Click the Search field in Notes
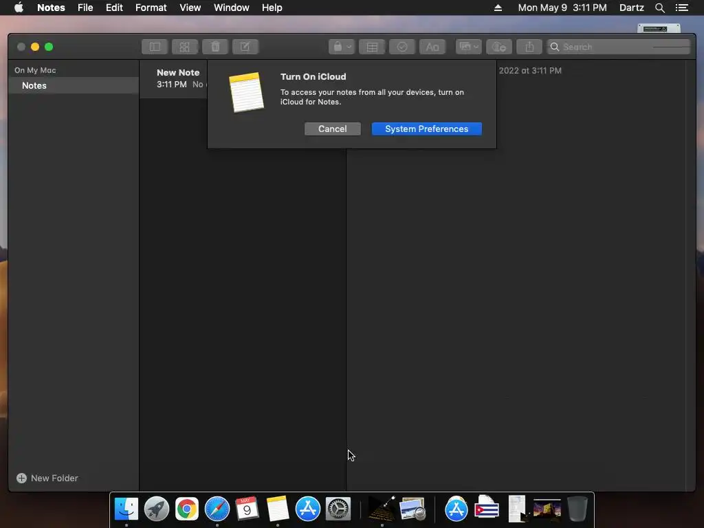The height and width of the screenshot is (528, 704). click(x=618, y=47)
